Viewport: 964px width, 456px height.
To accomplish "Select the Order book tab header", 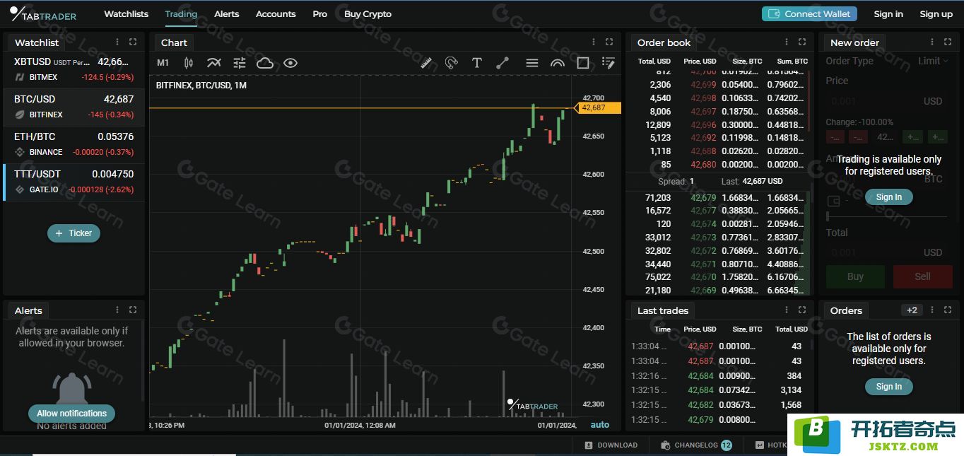I will (664, 42).
